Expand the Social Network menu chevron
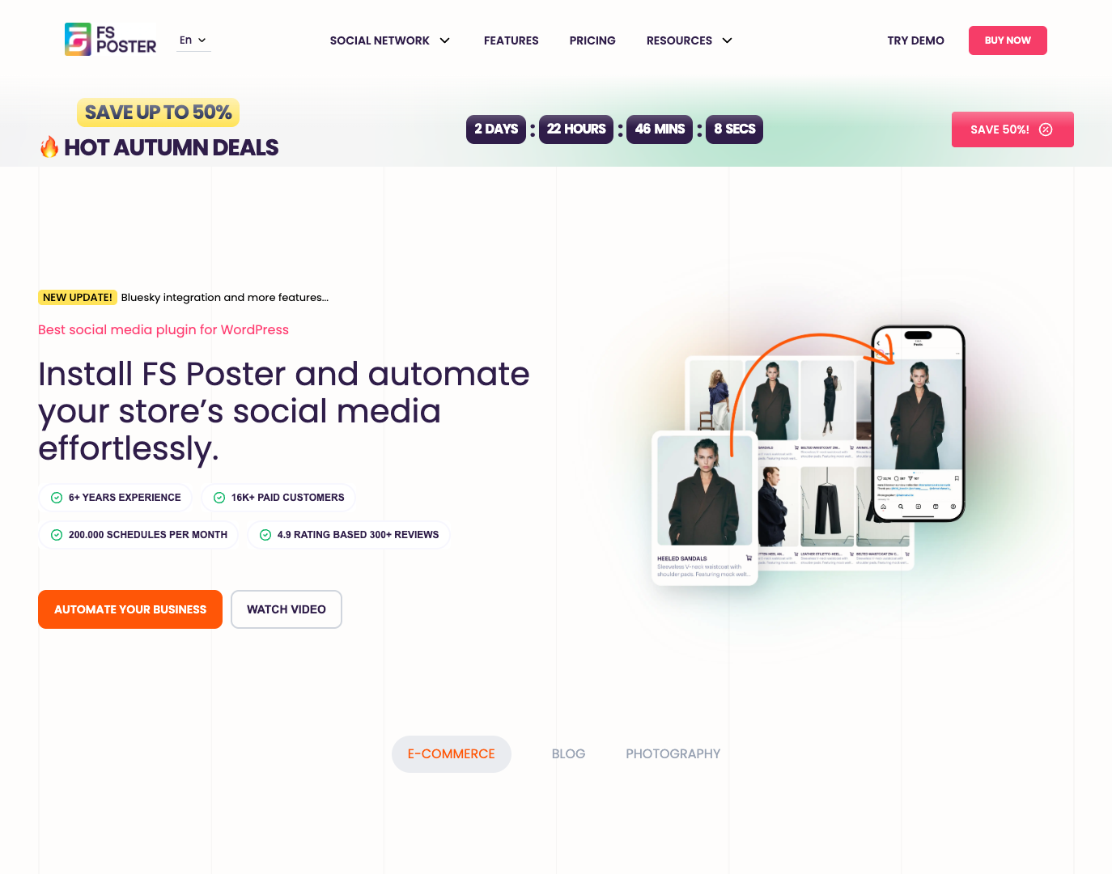1112x874 pixels. click(445, 40)
